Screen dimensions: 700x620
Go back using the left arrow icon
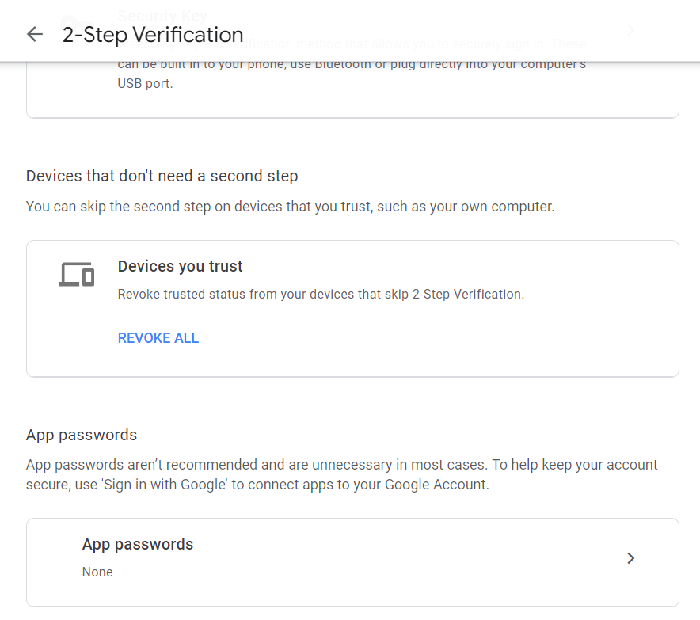pyautogui.click(x=35, y=34)
